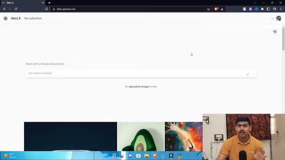Focus the detailed description prompt field
Screen dimensions: 285x160
click(141, 73)
